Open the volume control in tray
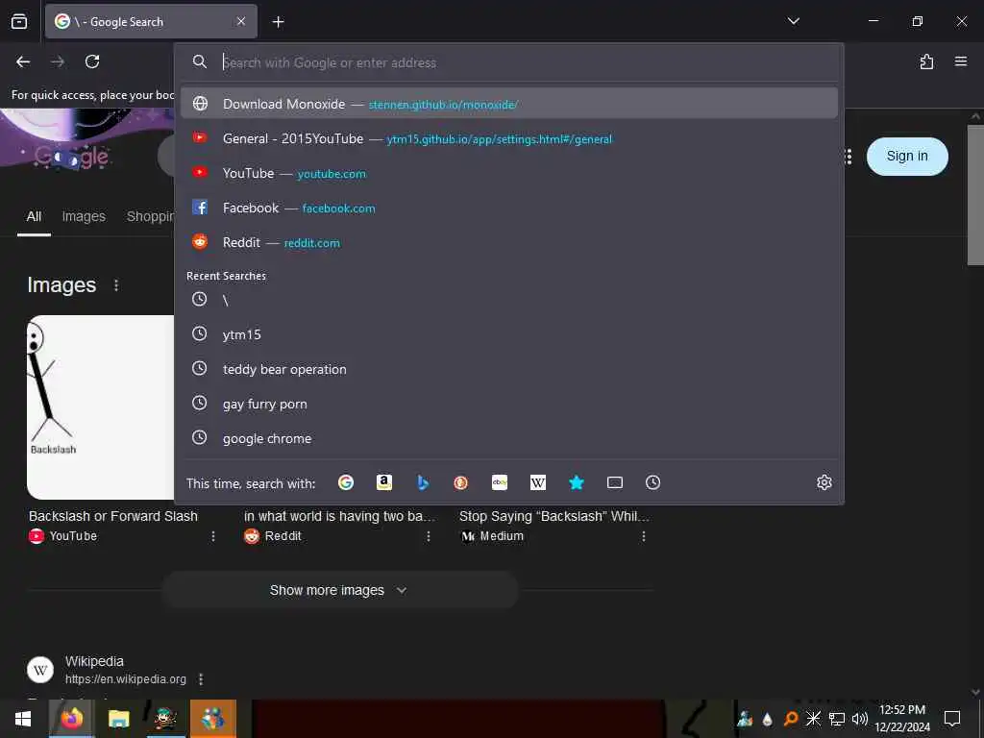 coord(860,719)
